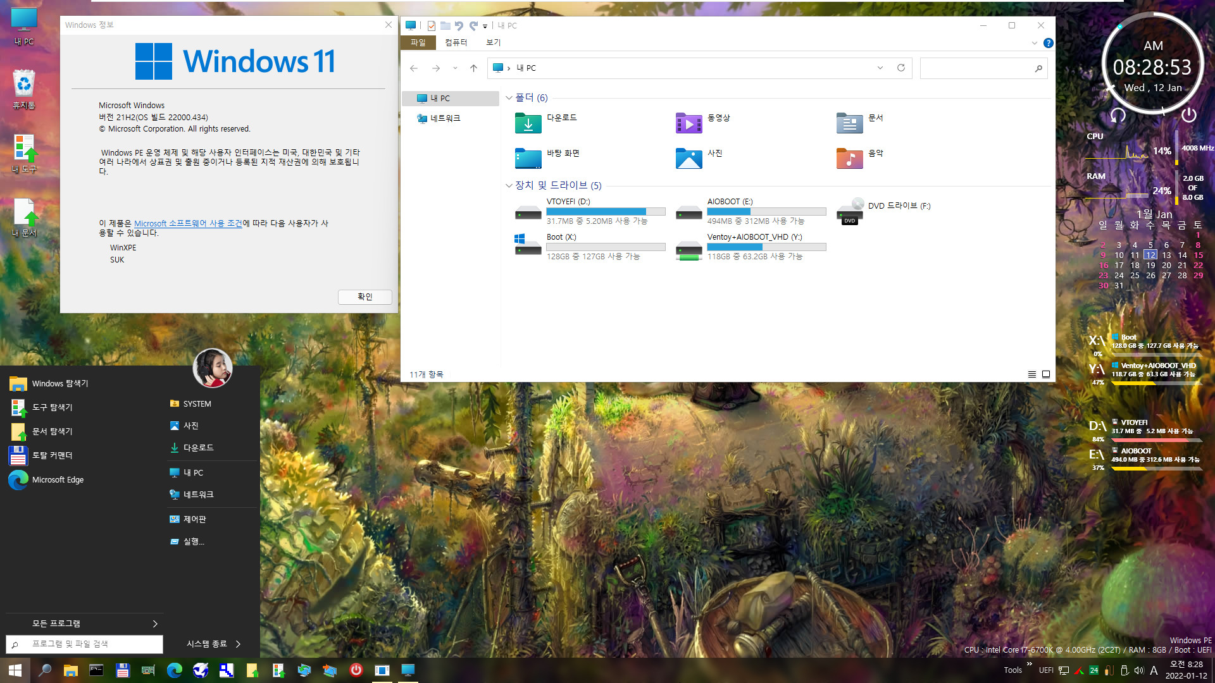
Task: Open the address bar history dropdown
Action: [x=880, y=68]
